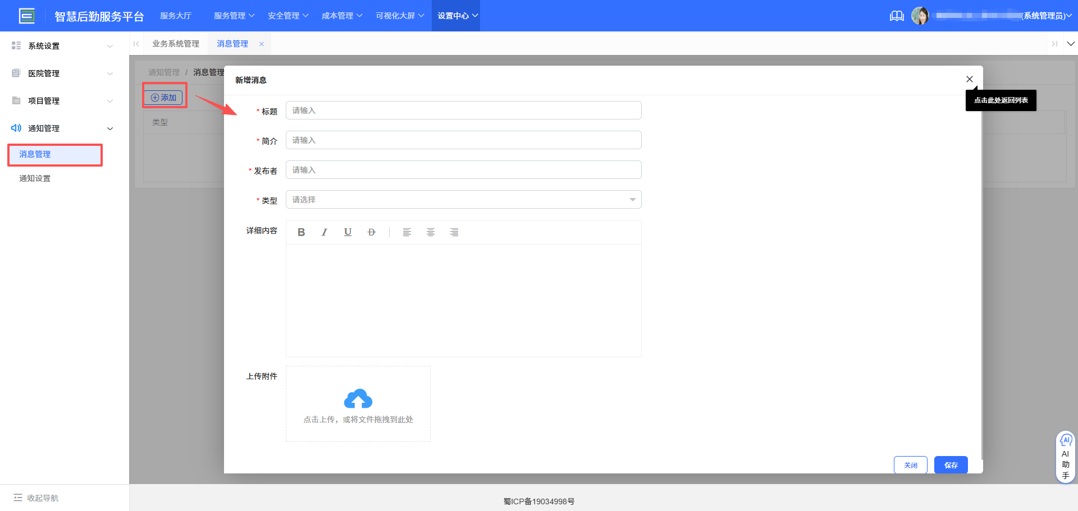Open the notification book icon in the header

tap(896, 16)
